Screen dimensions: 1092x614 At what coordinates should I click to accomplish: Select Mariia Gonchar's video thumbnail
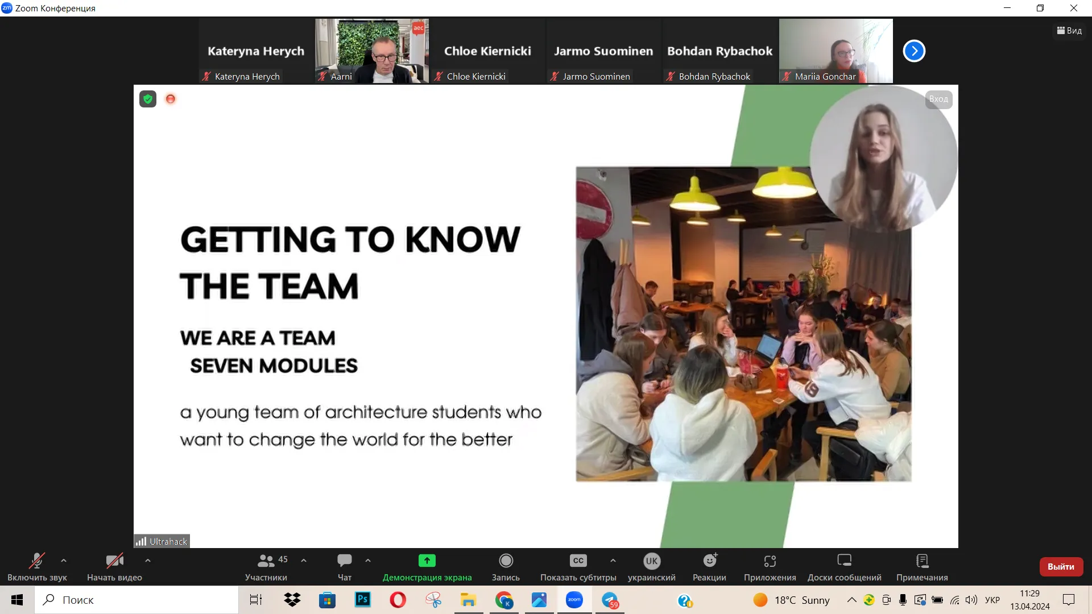[x=835, y=51]
